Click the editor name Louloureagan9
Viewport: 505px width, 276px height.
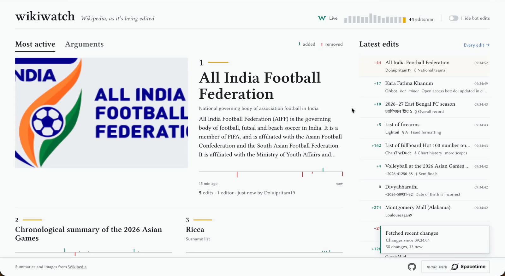[x=399, y=215]
